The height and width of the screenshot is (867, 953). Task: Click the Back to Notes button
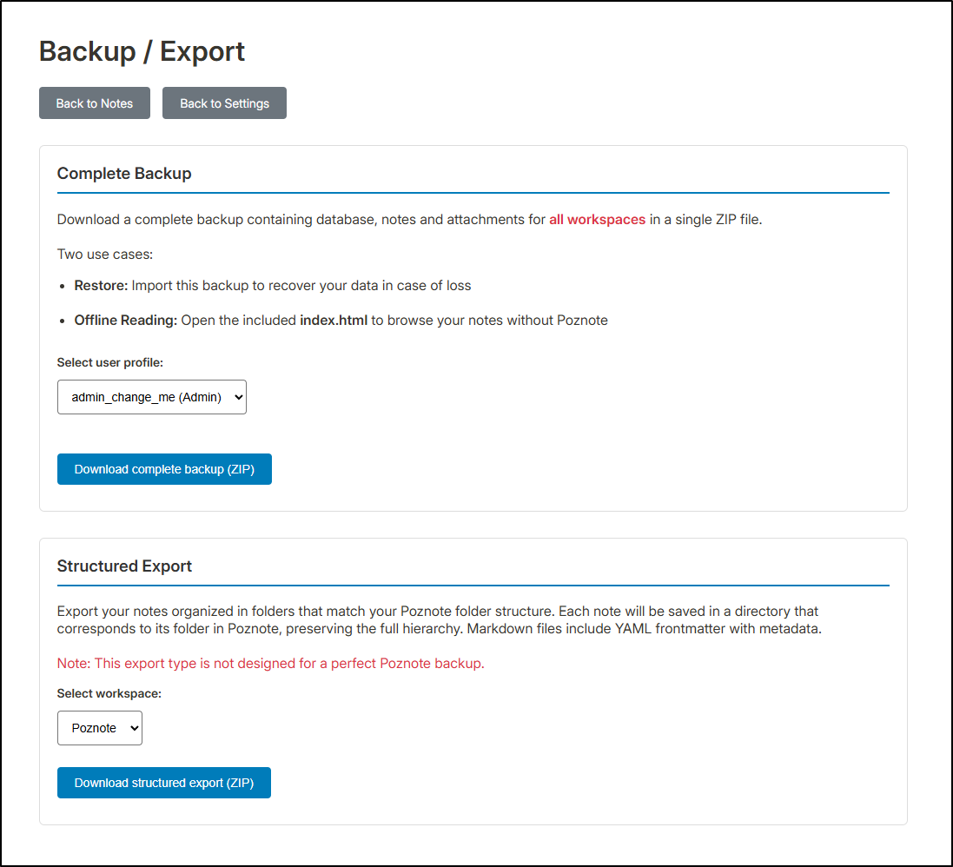[x=95, y=103]
